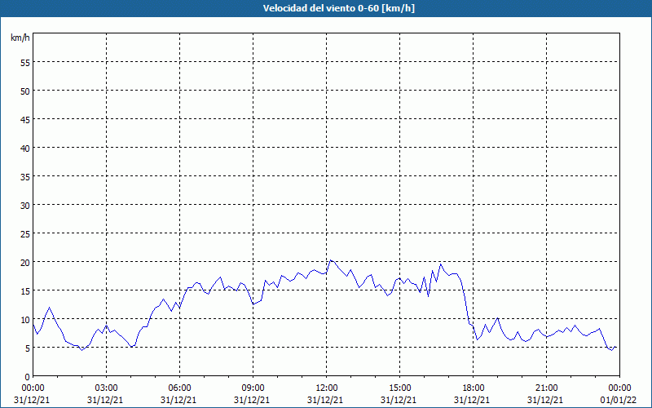Click the 18:00 time axis label
This screenshot has width=652, height=408.
[x=474, y=388]
